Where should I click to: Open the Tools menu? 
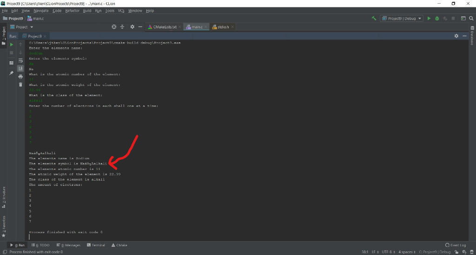coord(110,11)
